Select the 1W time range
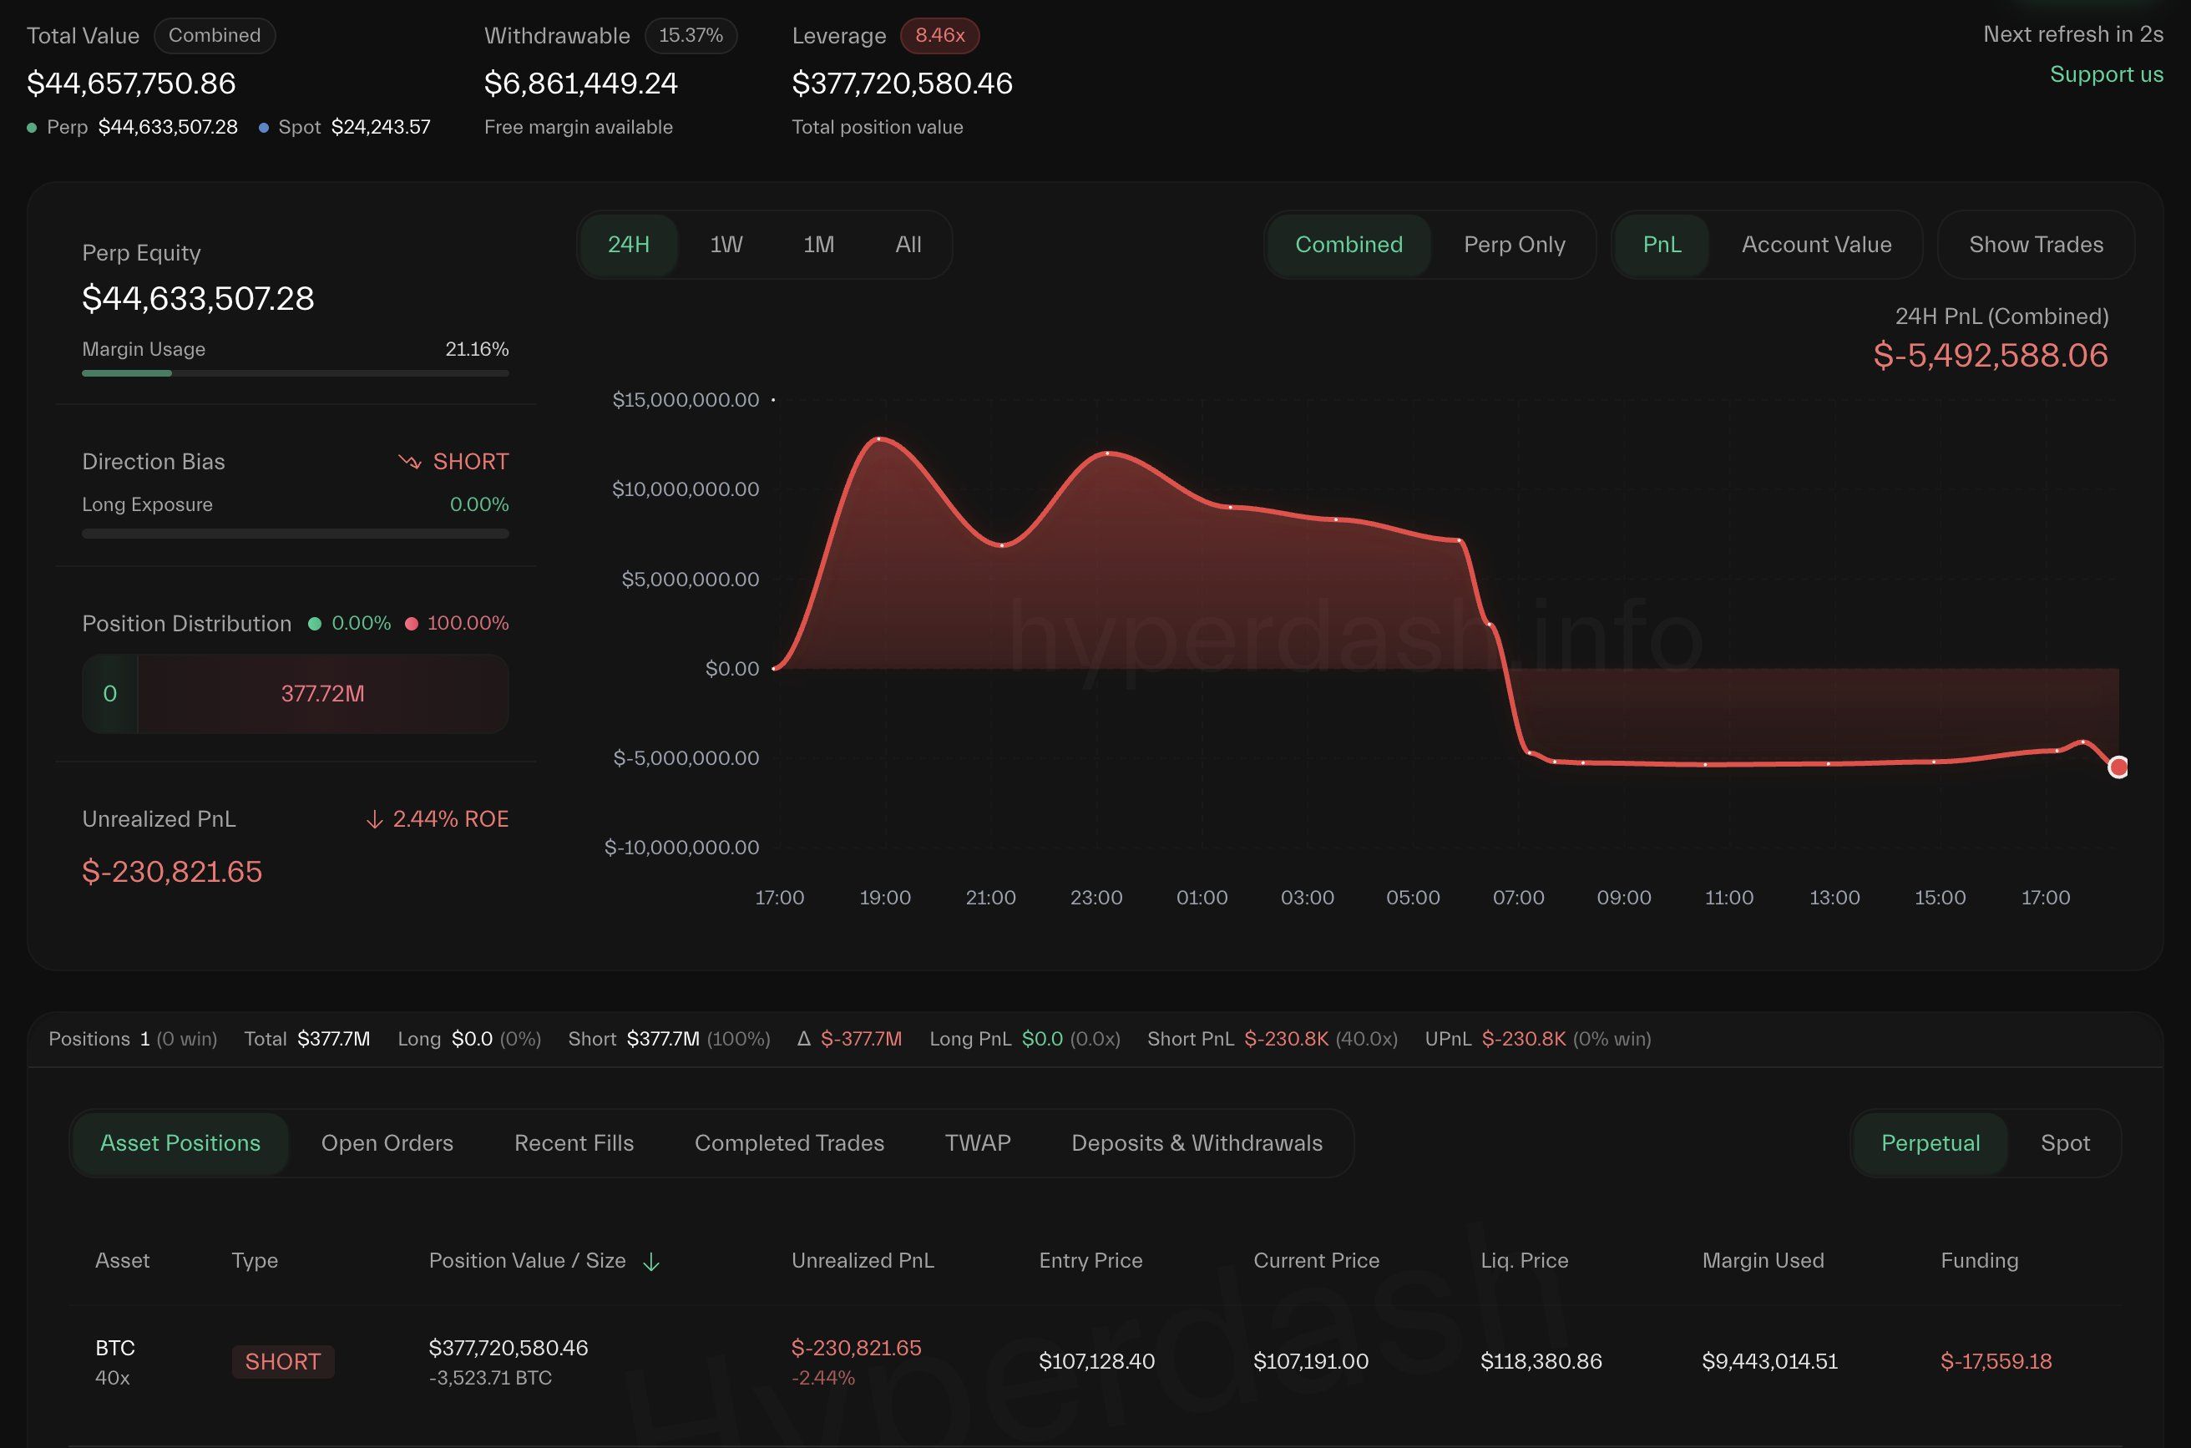Viewport: 2191px width, 1448px height. (x=726, y=245)
